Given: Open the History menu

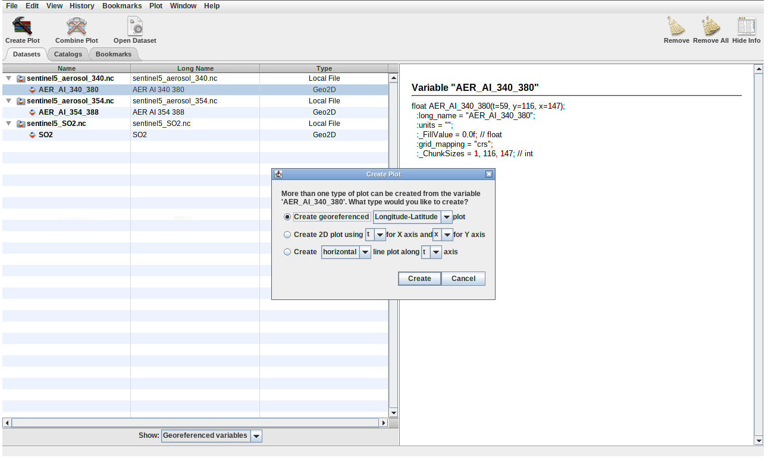Looking at the screenshot, I should (82, 6).
